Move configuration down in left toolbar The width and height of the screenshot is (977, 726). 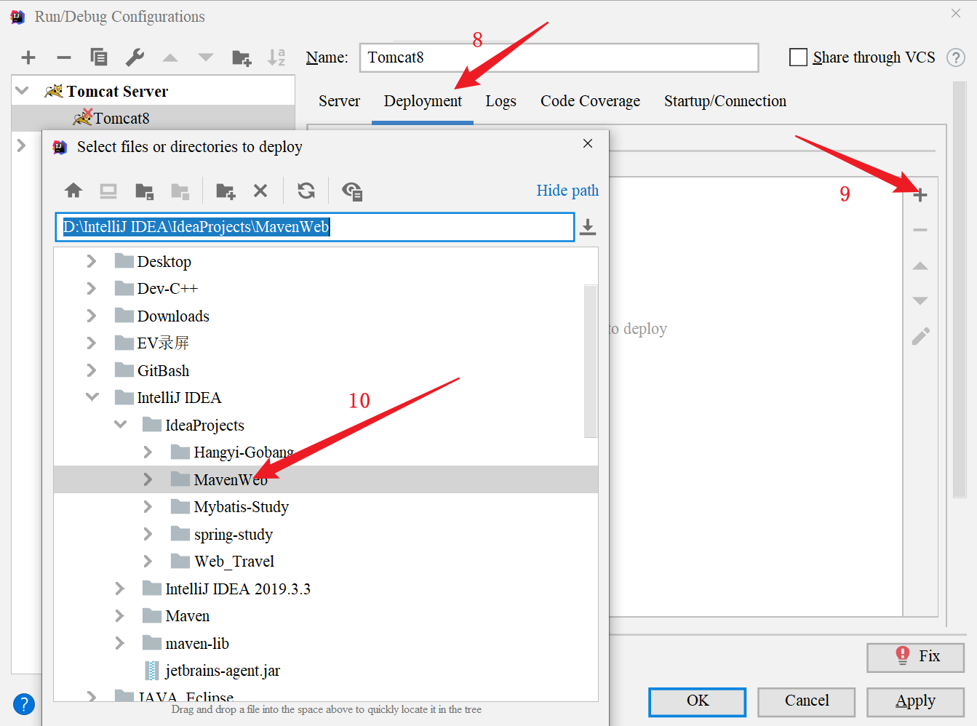206,57
